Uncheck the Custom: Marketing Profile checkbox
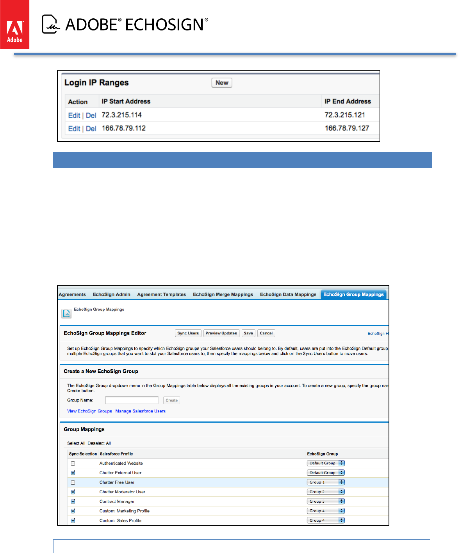 (x=73, y=511)
